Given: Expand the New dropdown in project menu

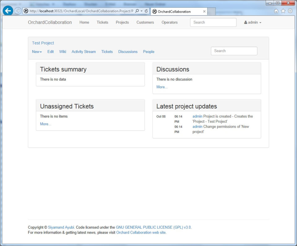Looking at the screenshot, I should (37, 52).
